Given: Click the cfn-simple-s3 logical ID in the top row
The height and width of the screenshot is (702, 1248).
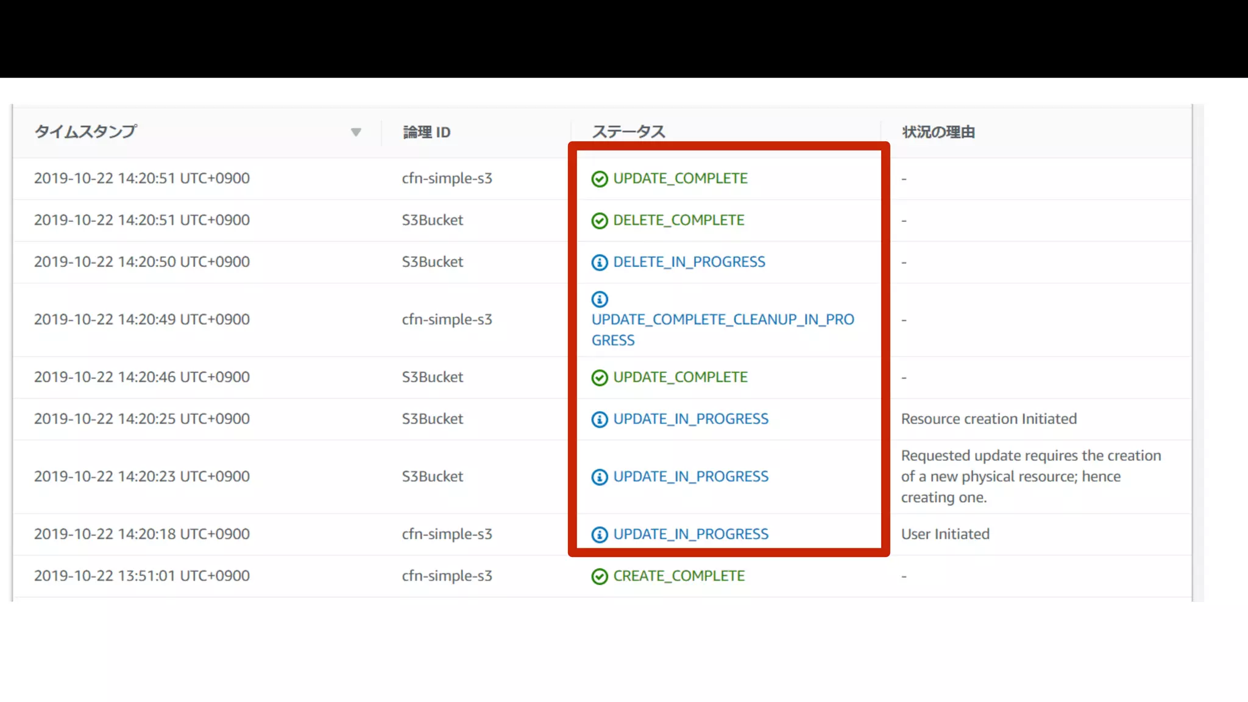Looking at the screenshot, I should [x=447, y=179].
